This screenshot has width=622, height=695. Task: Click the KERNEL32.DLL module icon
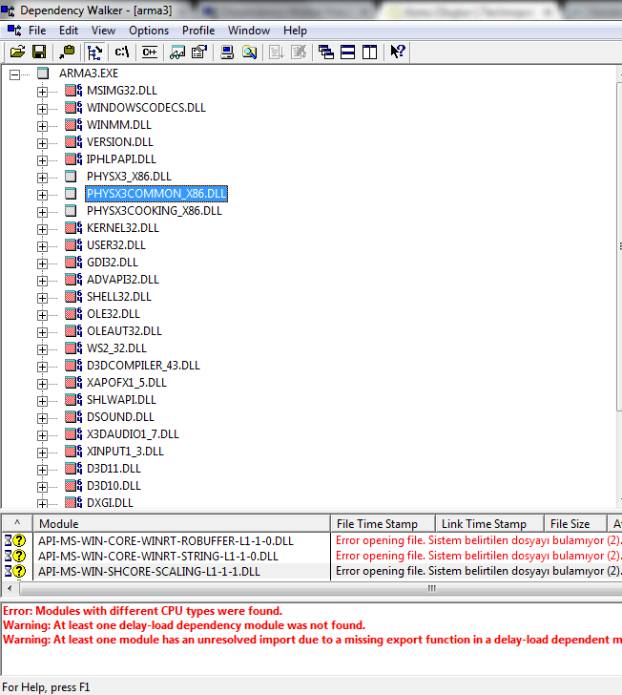coord(73,228)
